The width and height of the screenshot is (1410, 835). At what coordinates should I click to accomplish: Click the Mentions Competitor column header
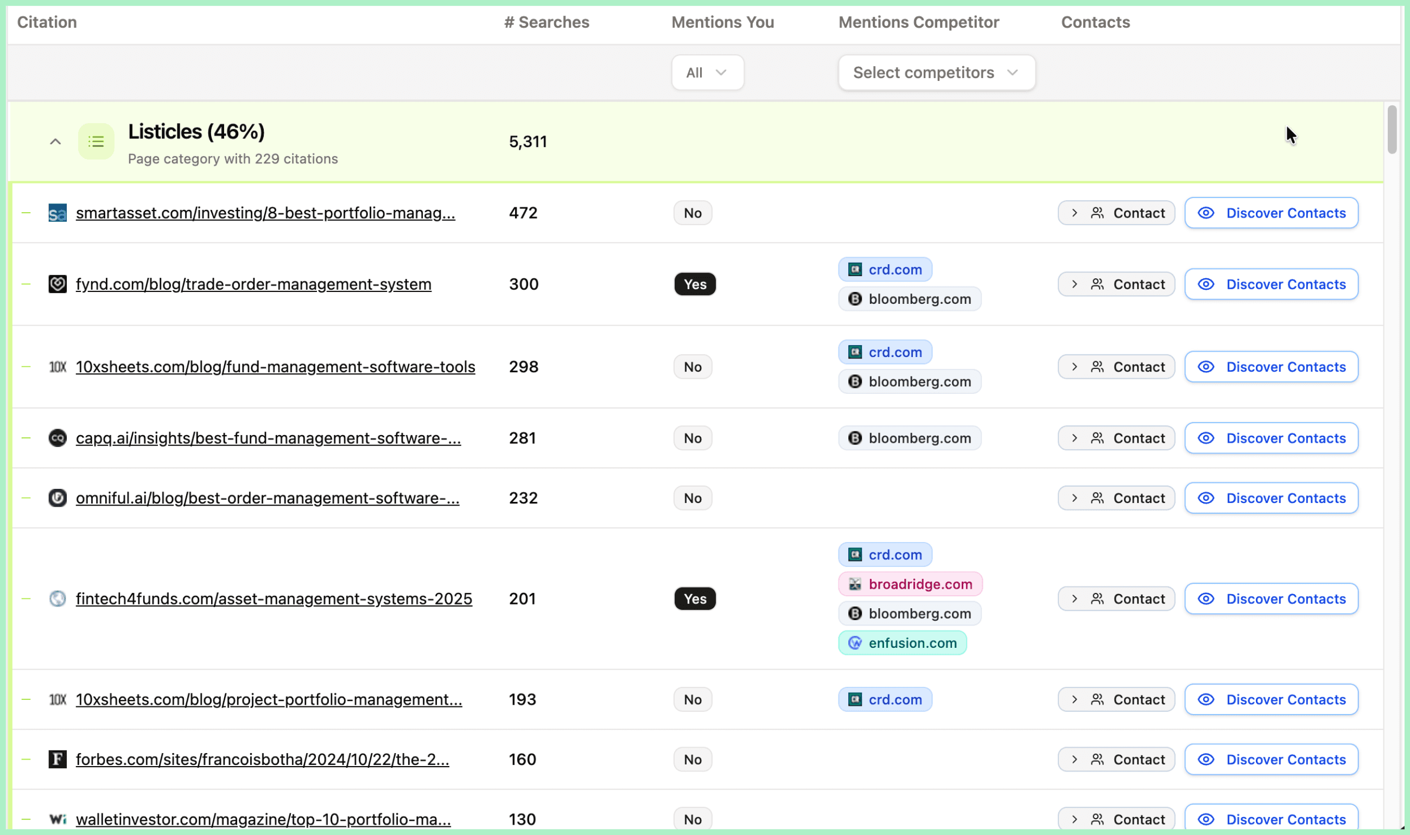click(919, 22)
